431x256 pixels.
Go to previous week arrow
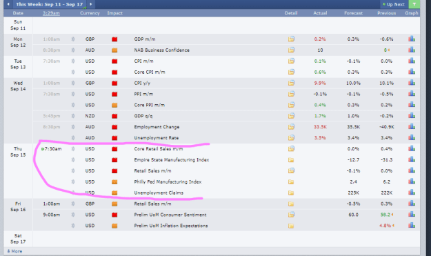click(8, 4)
